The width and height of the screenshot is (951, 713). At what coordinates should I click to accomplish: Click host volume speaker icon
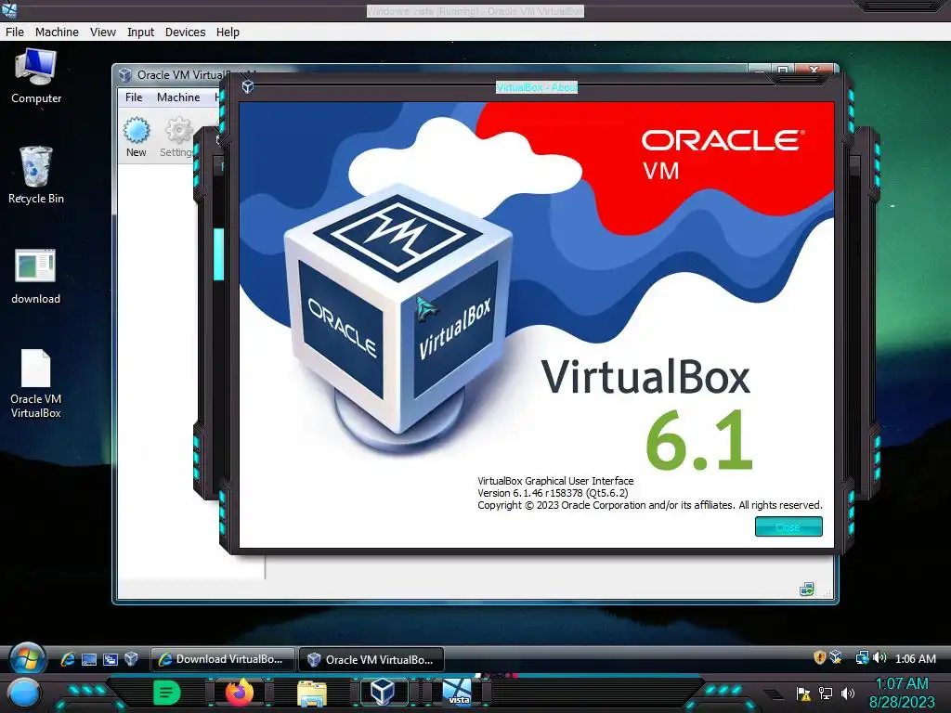point(848,694)
